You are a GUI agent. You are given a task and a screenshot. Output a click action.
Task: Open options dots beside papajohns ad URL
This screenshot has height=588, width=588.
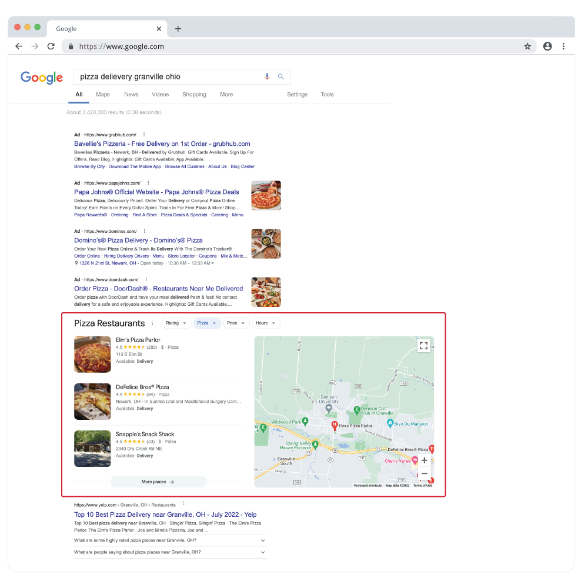[x=149, y=183]
